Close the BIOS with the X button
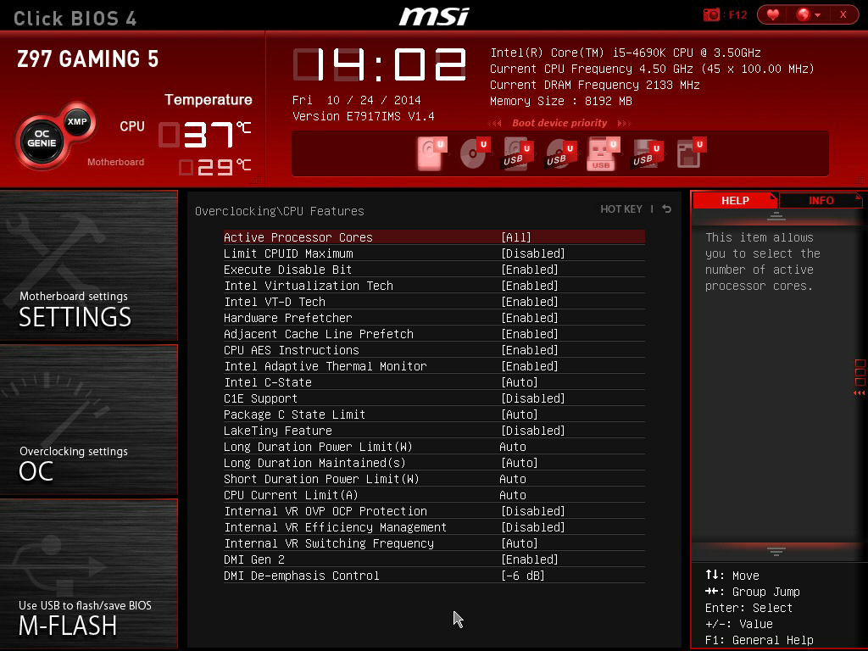868x651 pixels. (843, 14)
